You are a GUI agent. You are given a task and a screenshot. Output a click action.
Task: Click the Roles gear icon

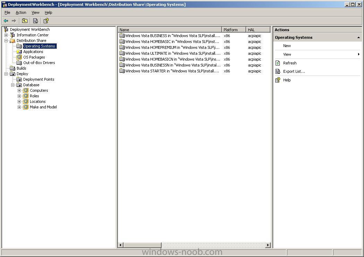pyautogui.click(x=26, y=96)
